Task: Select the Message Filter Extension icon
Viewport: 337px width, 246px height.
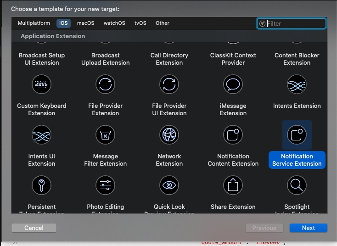Action: (x=105, y=135)
